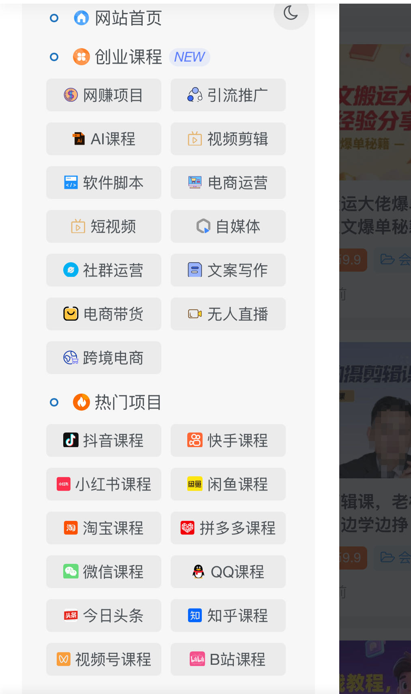Click the TikTok icon in 抖音课程
Image resolution: width=411 pixels, height=694 pixels.
(71, 440)
